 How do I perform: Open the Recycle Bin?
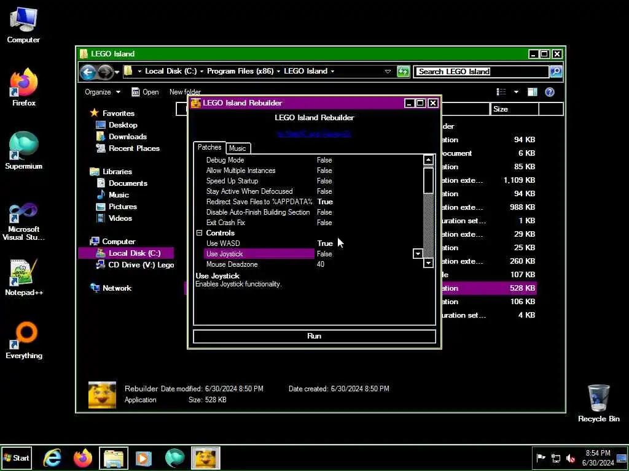[598, 404]
